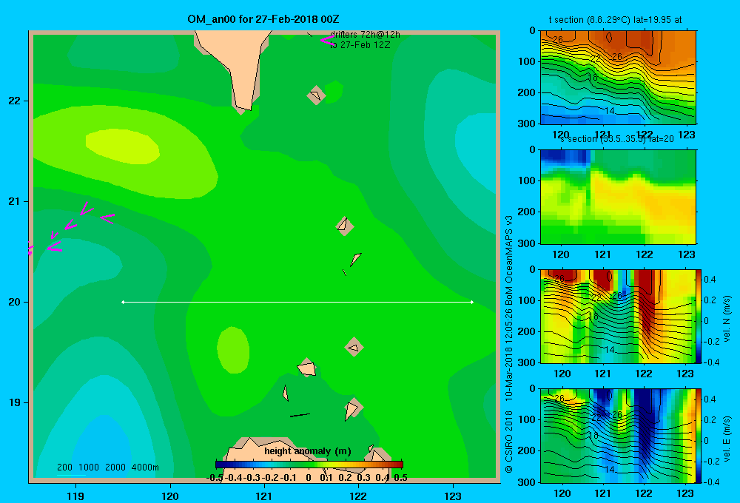Click the 'vel. E (m/s)' axis label
This screenshot has height=503, width=740.
pyautogui.click(x=727, y=439)
